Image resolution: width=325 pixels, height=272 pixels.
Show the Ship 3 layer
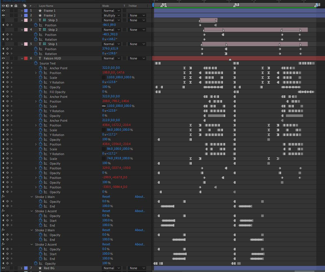pos(3,20)
